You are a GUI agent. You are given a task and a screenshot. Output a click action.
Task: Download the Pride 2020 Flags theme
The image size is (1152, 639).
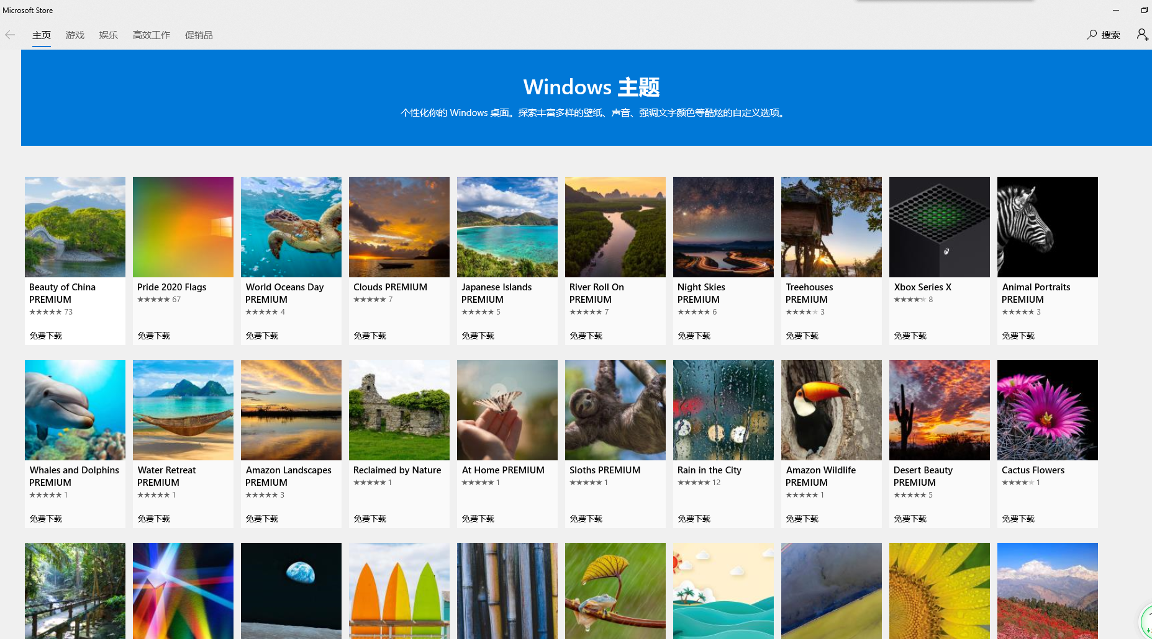tap(153, 335)
